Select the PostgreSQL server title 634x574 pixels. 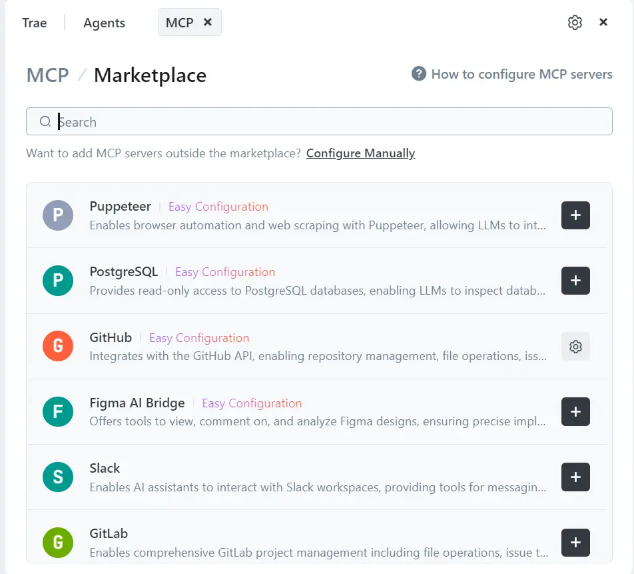(x=124, y=271)
